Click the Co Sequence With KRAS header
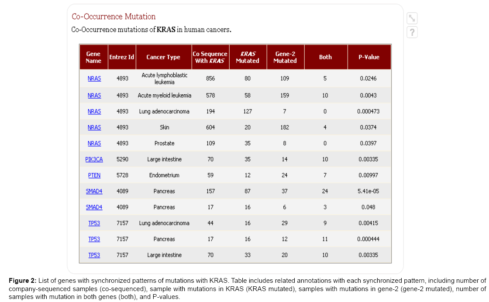Image resolution: width=489 pixels, height=302 pixels. tap(210, 57)
